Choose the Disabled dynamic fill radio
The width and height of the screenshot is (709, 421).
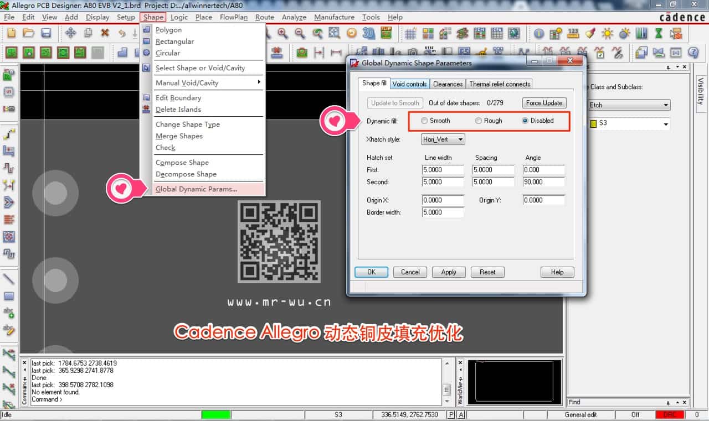(525, 121)
